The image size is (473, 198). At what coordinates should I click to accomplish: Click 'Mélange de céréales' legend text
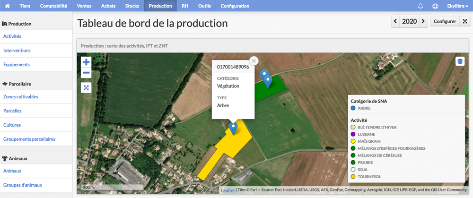click(380, 155)
